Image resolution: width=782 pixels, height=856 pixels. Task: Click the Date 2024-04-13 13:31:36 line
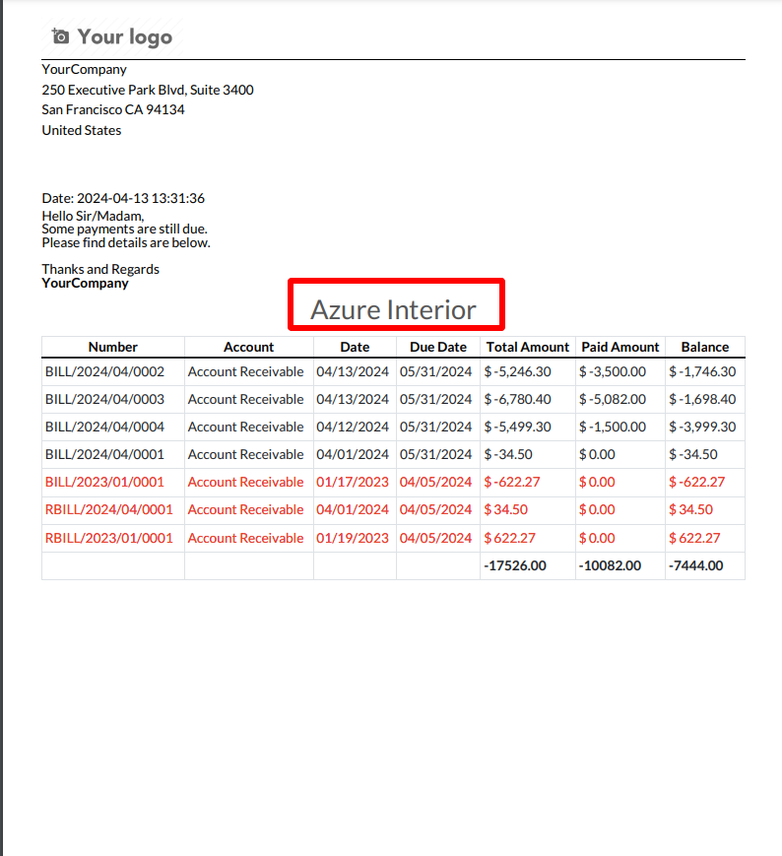click(123, 198)
